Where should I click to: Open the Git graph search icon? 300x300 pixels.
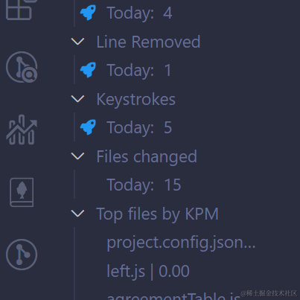[22, 67]
